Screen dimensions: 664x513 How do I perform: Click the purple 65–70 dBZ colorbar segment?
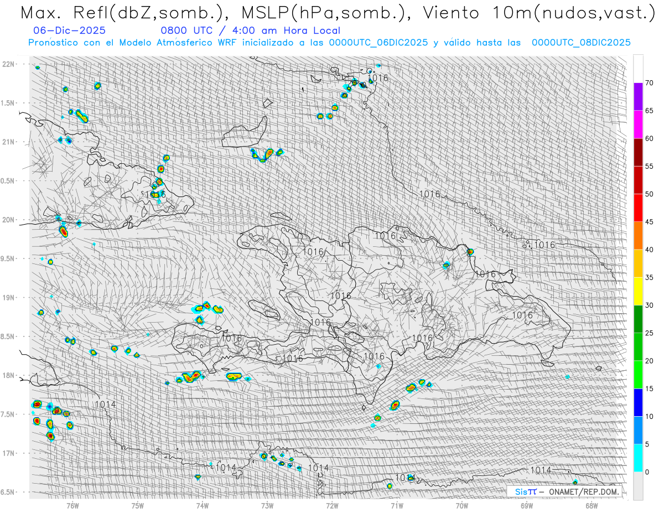tap(638, 97)
